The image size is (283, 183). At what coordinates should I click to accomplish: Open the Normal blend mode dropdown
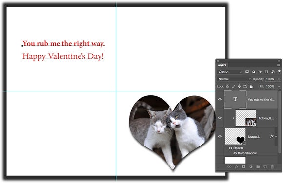point(234,79)
